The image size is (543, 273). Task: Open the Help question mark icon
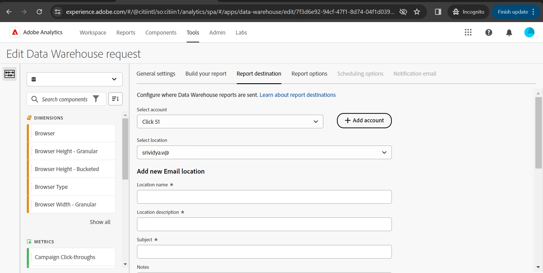point(489,32)
